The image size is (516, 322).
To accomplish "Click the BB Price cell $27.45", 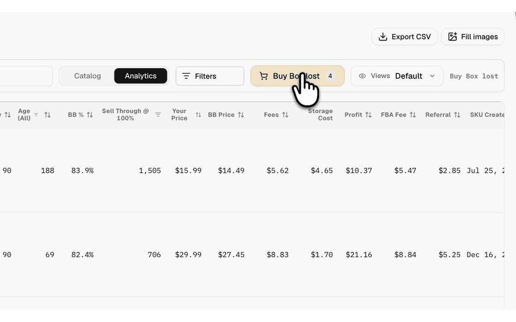I will [231, 255].
